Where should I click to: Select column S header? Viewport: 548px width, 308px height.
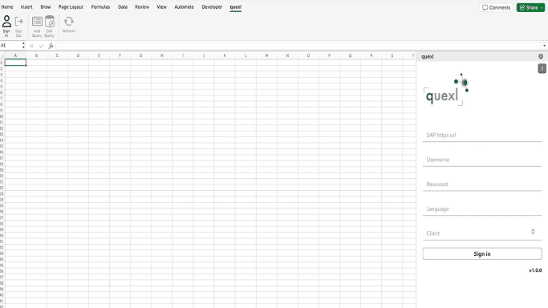(x=392, y=55)
